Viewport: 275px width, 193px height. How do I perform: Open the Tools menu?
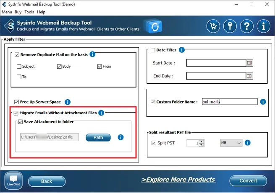(x=29, y=12)
